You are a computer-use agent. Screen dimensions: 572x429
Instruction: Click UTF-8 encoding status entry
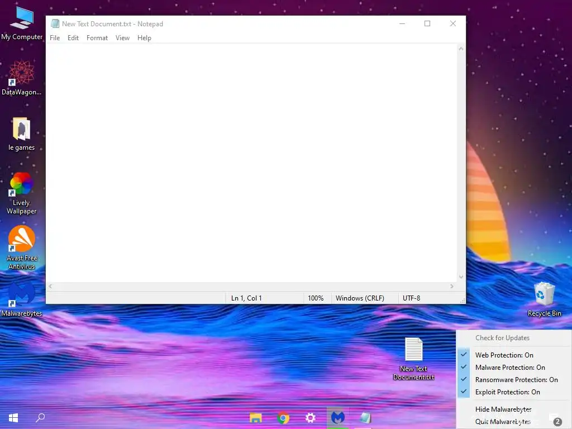point(412,298)
